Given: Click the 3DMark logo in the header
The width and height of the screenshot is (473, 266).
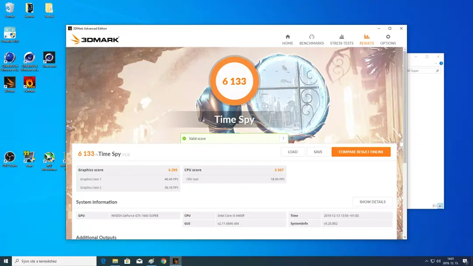Looking at the screenshot, I should 95,39.
